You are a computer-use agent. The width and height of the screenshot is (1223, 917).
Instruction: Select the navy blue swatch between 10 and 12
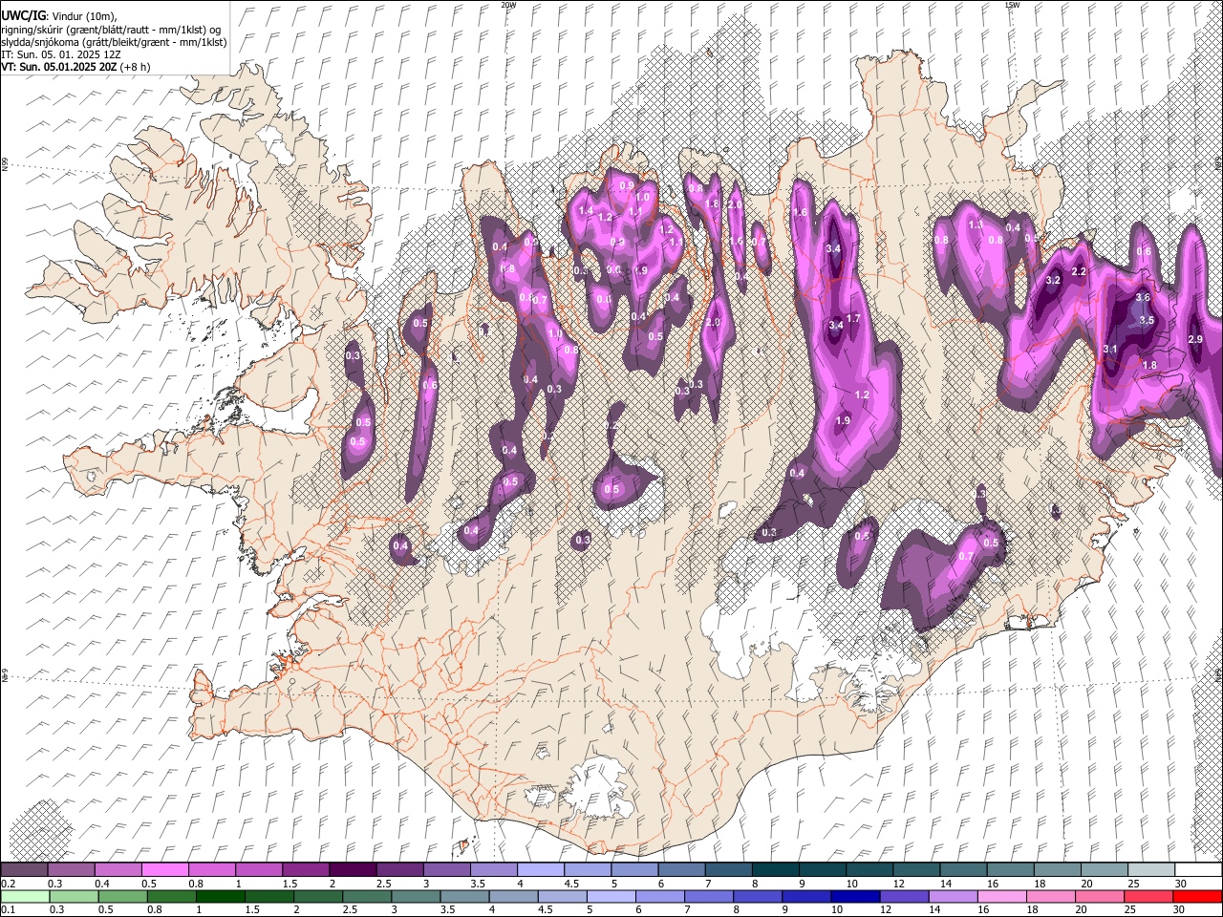[x=857, y=897]
